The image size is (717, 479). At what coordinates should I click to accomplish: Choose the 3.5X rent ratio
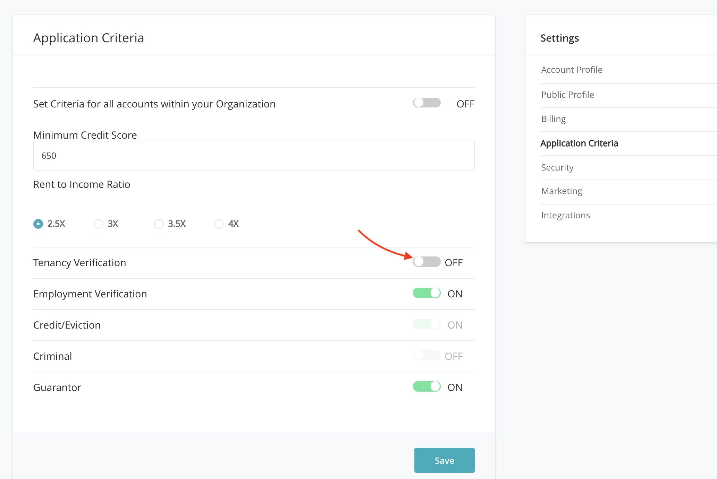(x=159, y=224)
